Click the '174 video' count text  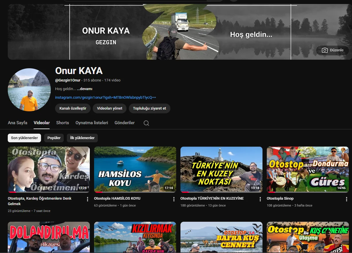(112, 80)
